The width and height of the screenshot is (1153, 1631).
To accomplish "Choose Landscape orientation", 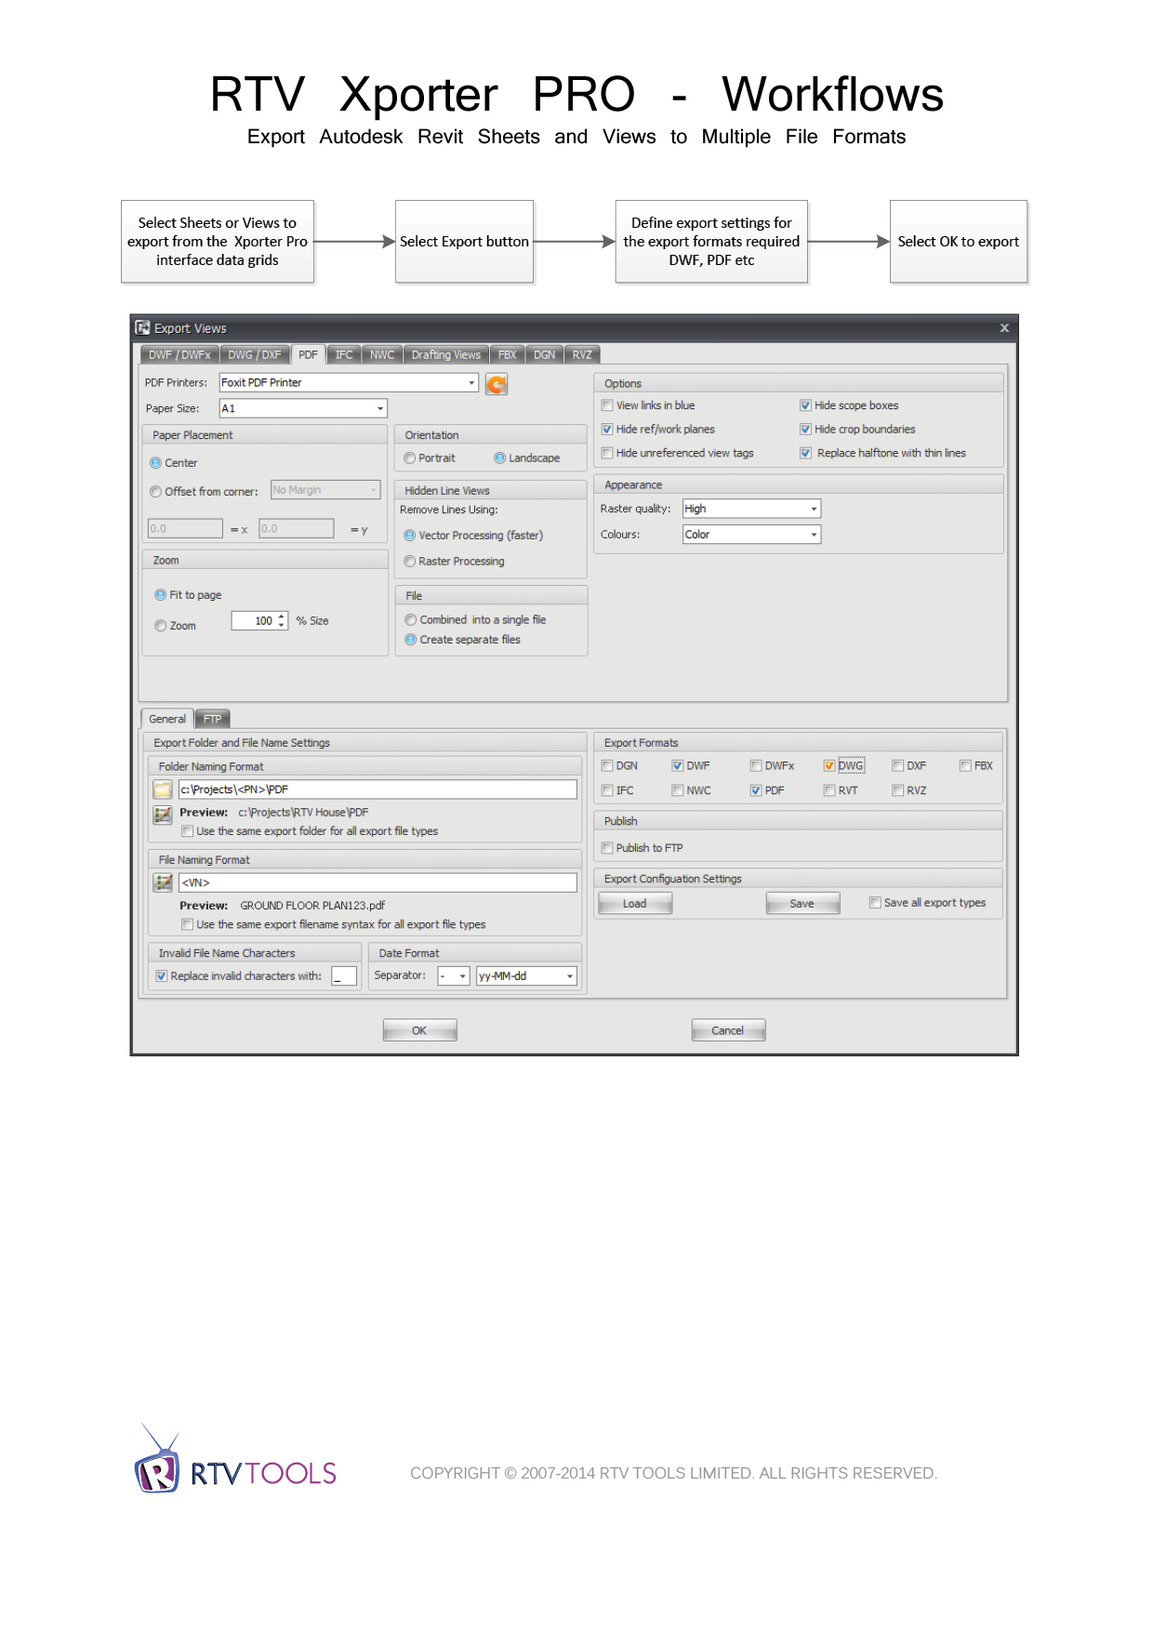I will coord(500,458).
